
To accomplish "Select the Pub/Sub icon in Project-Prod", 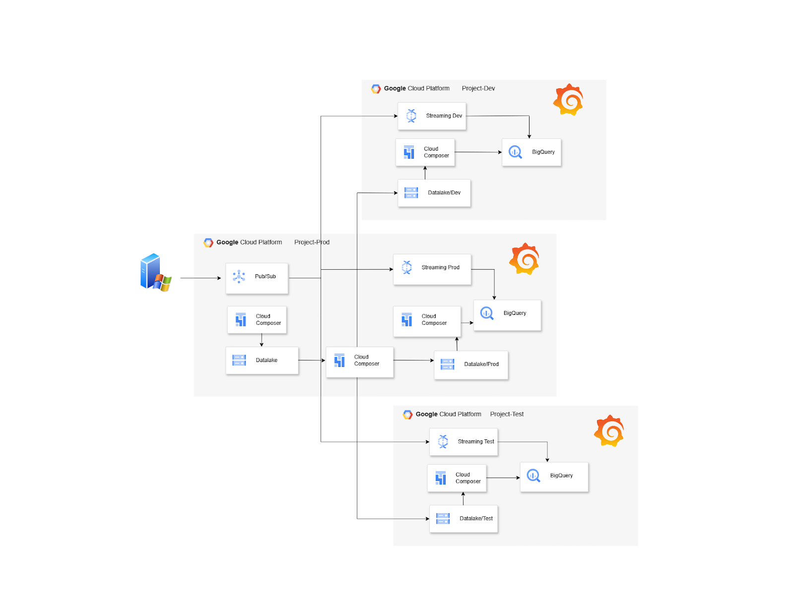I will point(240,277).
